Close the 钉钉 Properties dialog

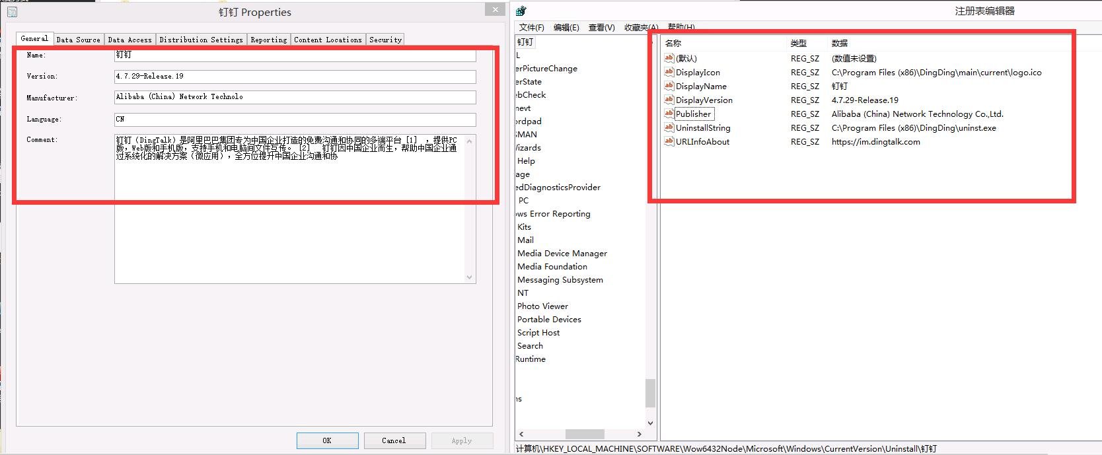click(496, 9)
